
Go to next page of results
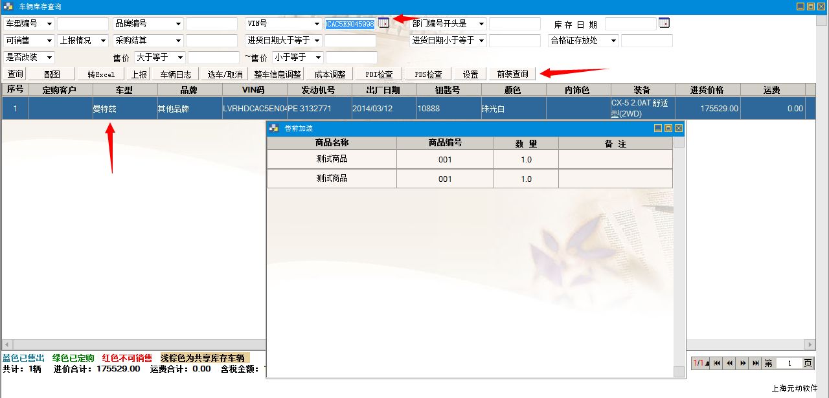tap(743, 364)
